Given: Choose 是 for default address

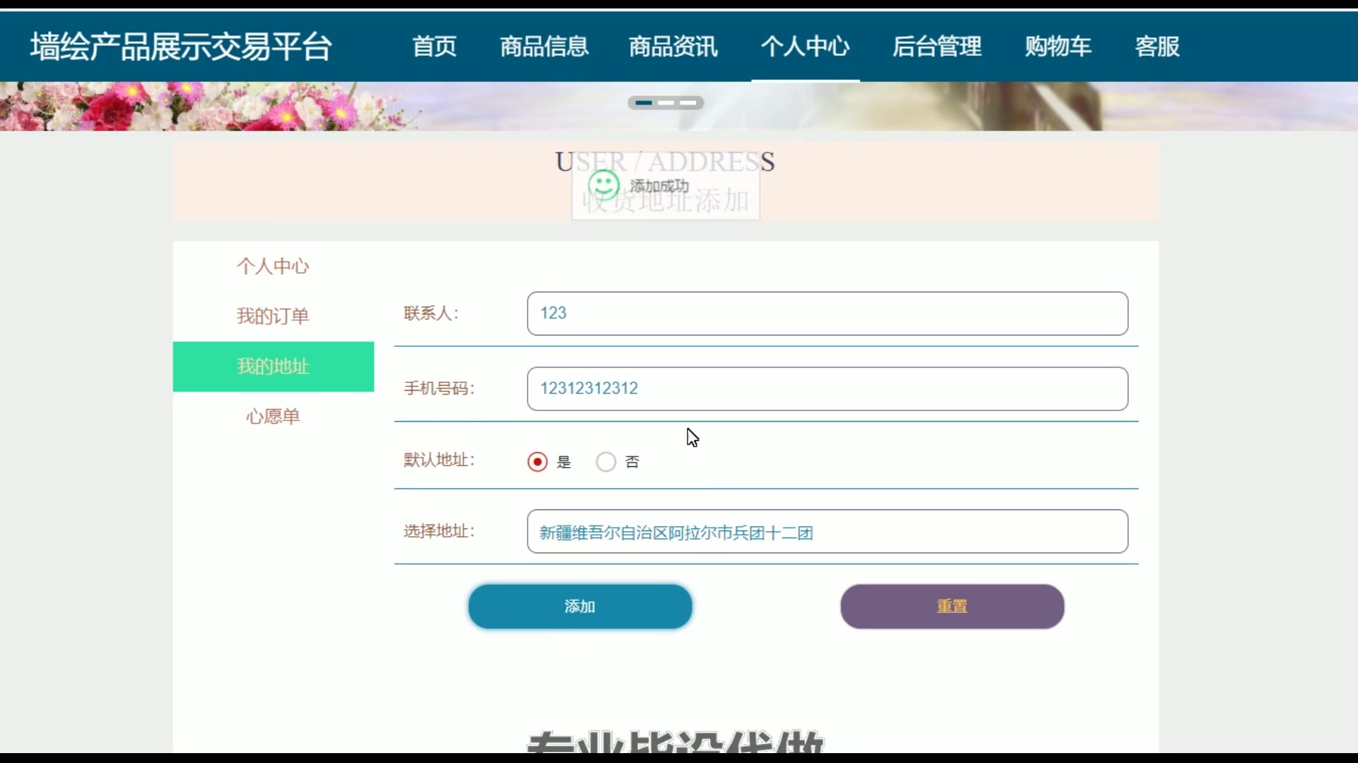Looking at the screenshot, I should tap(538, 462).
